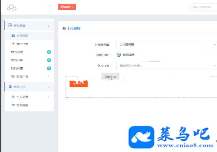Open the red 快捷操作 dropdown button
The height and width of the screenshot is (152, 217).
pos(67,7)
